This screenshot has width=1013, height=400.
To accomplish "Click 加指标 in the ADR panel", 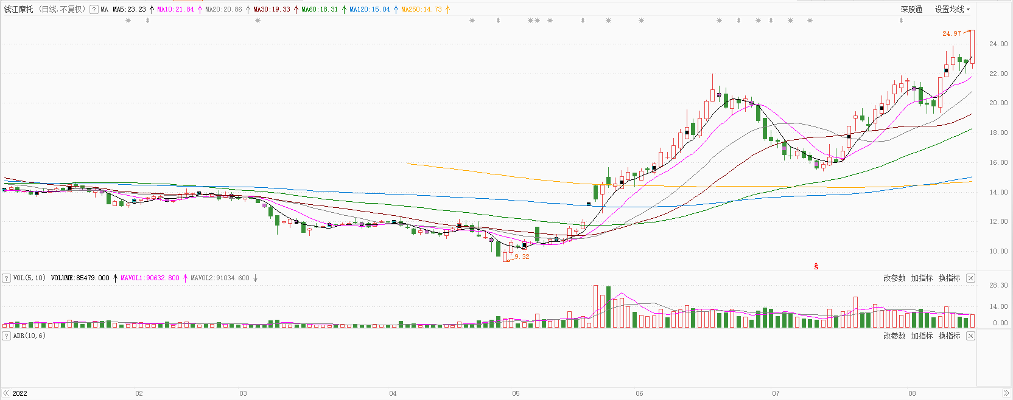I will [x=922, y=336].
